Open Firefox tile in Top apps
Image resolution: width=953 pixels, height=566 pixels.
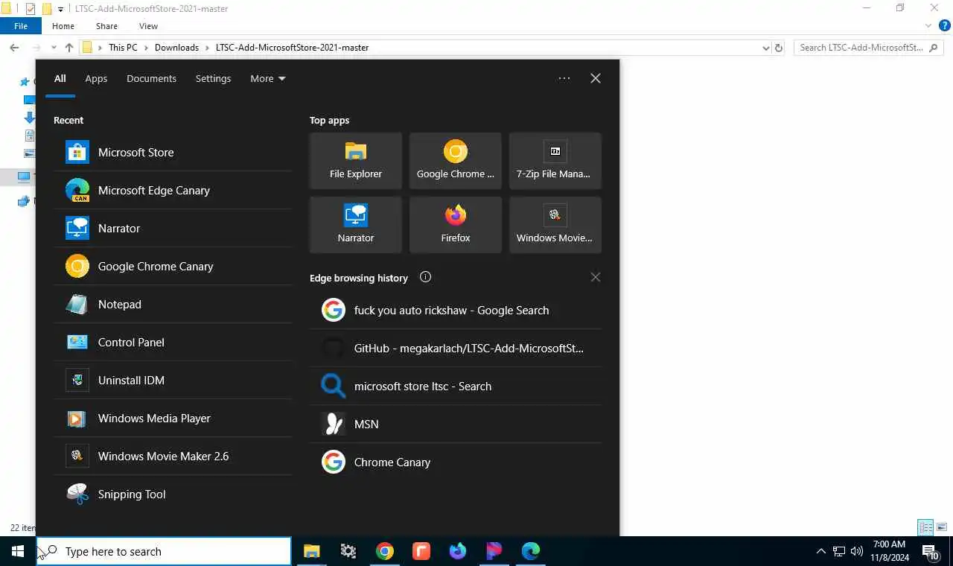click(456, 225)
